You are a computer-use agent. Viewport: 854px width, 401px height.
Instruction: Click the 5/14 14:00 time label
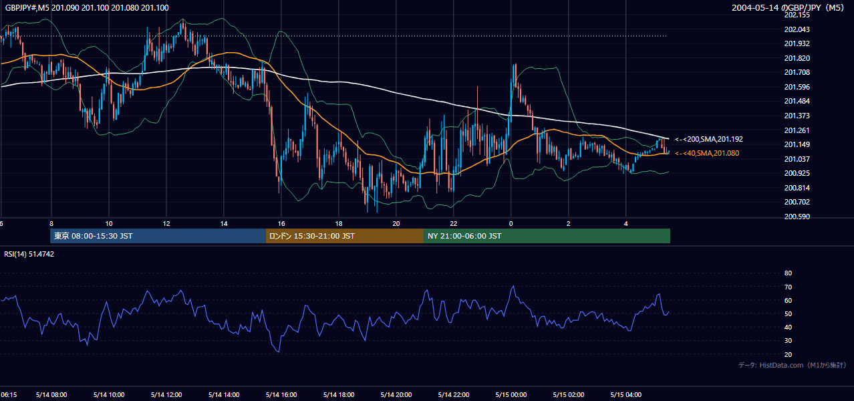click(x=224, y=395)
